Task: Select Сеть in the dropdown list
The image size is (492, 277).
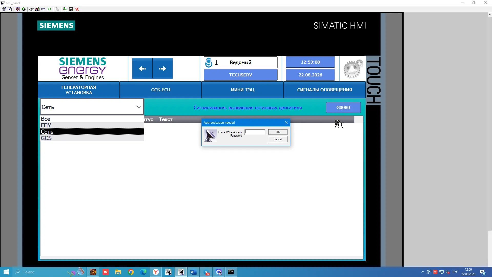Action: pos(92,132)
